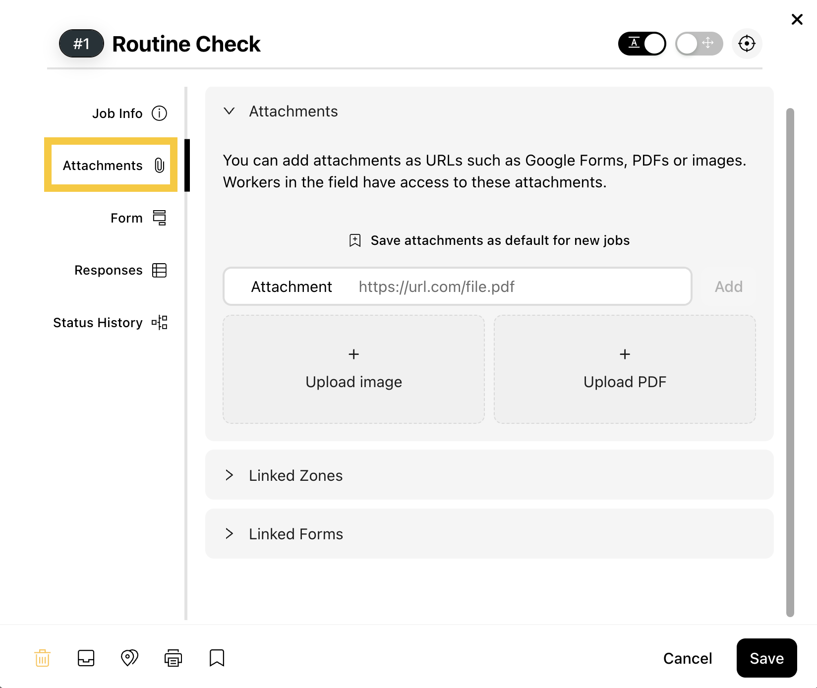
Task: Click the Attachment URL input field
Action: click(457, 287)
